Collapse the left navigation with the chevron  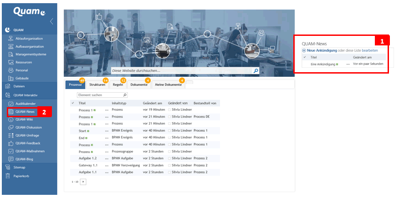point(51,21)
